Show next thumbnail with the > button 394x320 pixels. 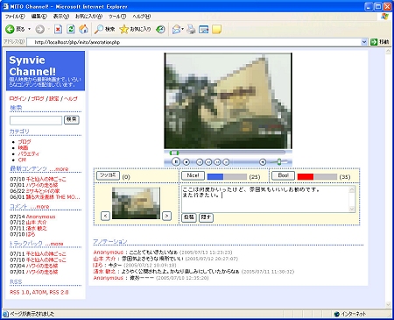(166, 216)
